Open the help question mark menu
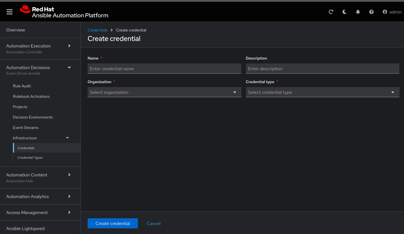 click(x=371, y=12)
